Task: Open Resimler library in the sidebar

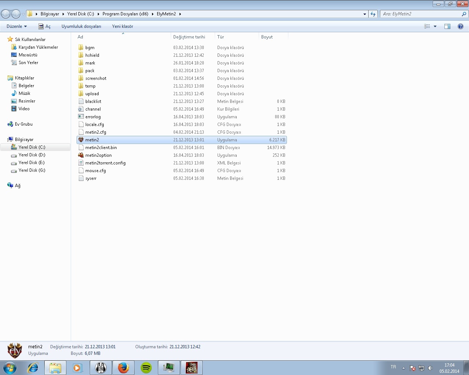Action: coord(27,101)
